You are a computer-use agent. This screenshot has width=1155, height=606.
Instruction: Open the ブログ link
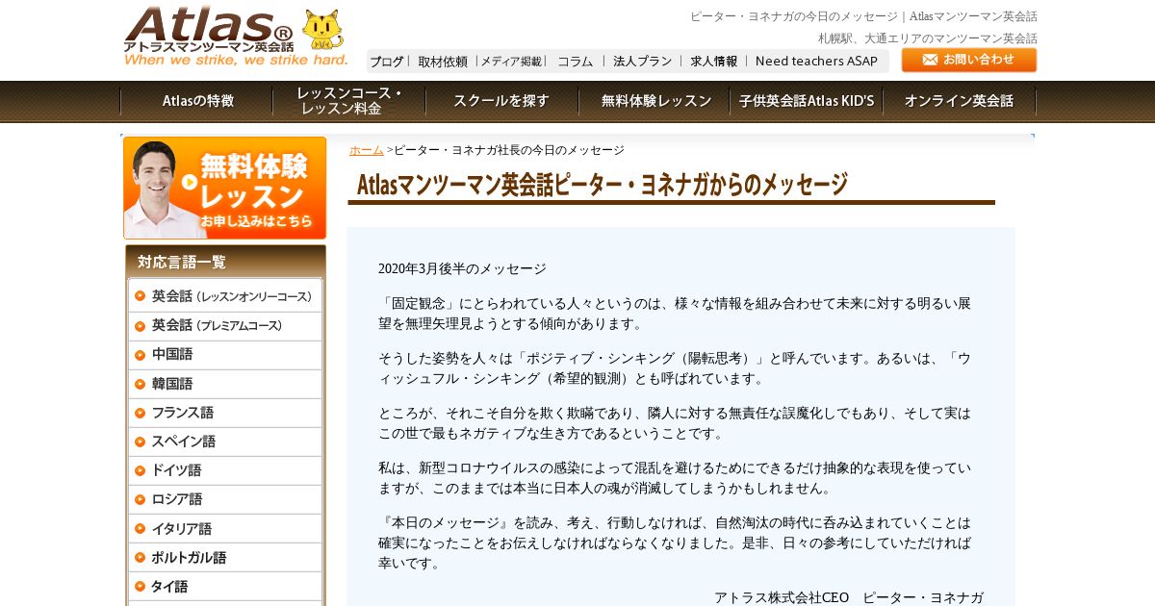[x=387, y=62]
